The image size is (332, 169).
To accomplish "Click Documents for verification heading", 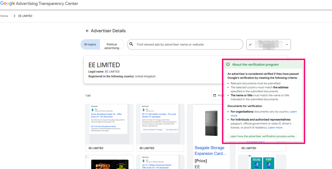I will [x=245, y=106].
